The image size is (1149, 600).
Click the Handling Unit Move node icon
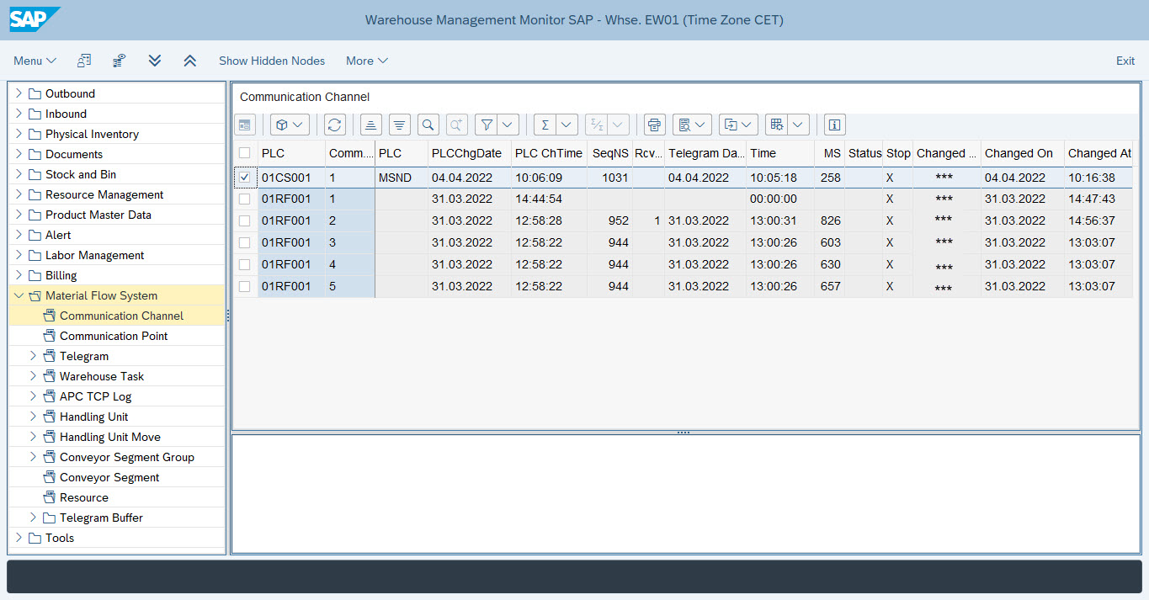pyautogui.click(x=49, y=437)
